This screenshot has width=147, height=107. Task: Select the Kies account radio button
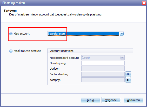coord(11,34)
